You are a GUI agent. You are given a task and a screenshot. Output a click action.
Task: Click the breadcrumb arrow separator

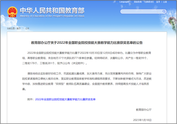point(23,28)
